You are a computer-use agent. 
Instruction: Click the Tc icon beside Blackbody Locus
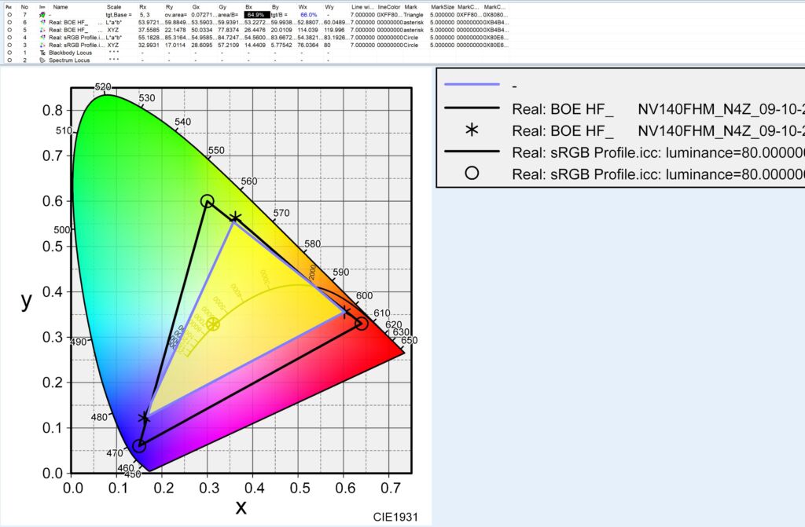tap(42, 53)
